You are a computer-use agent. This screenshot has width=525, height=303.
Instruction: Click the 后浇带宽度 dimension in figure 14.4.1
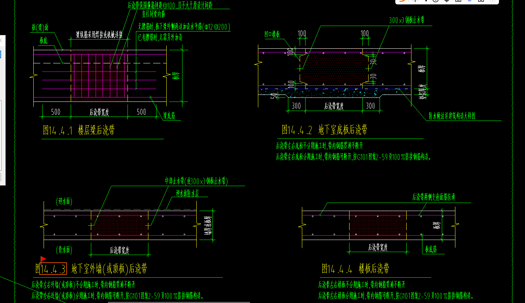[x=99, y=112]
